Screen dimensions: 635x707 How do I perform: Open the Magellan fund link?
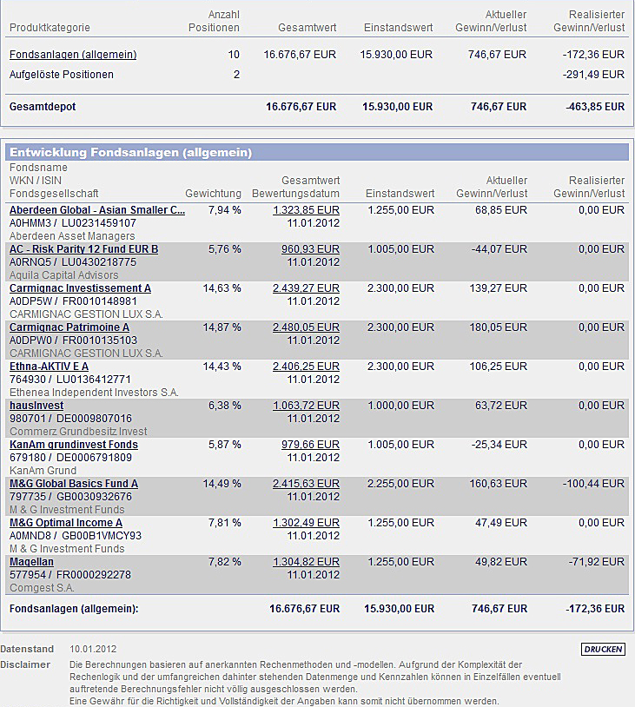click(31, 562)
